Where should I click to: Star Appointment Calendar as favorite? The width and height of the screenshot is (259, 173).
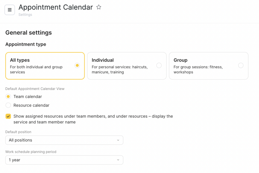pyautogui.click(x=99, y=7)
